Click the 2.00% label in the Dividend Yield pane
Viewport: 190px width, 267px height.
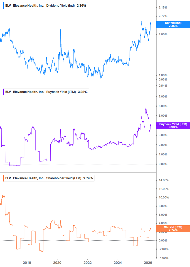163,34
